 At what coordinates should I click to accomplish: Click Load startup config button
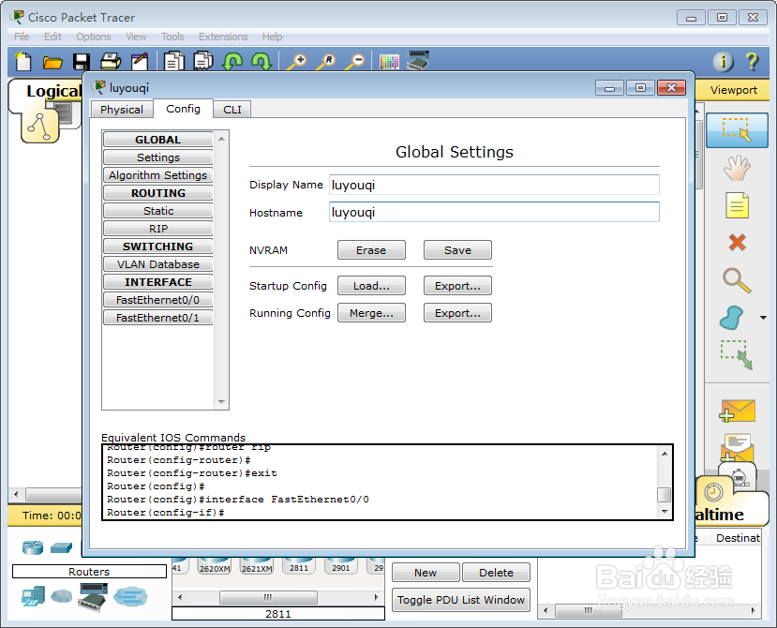pyautogui.click(x=371, y=286)
